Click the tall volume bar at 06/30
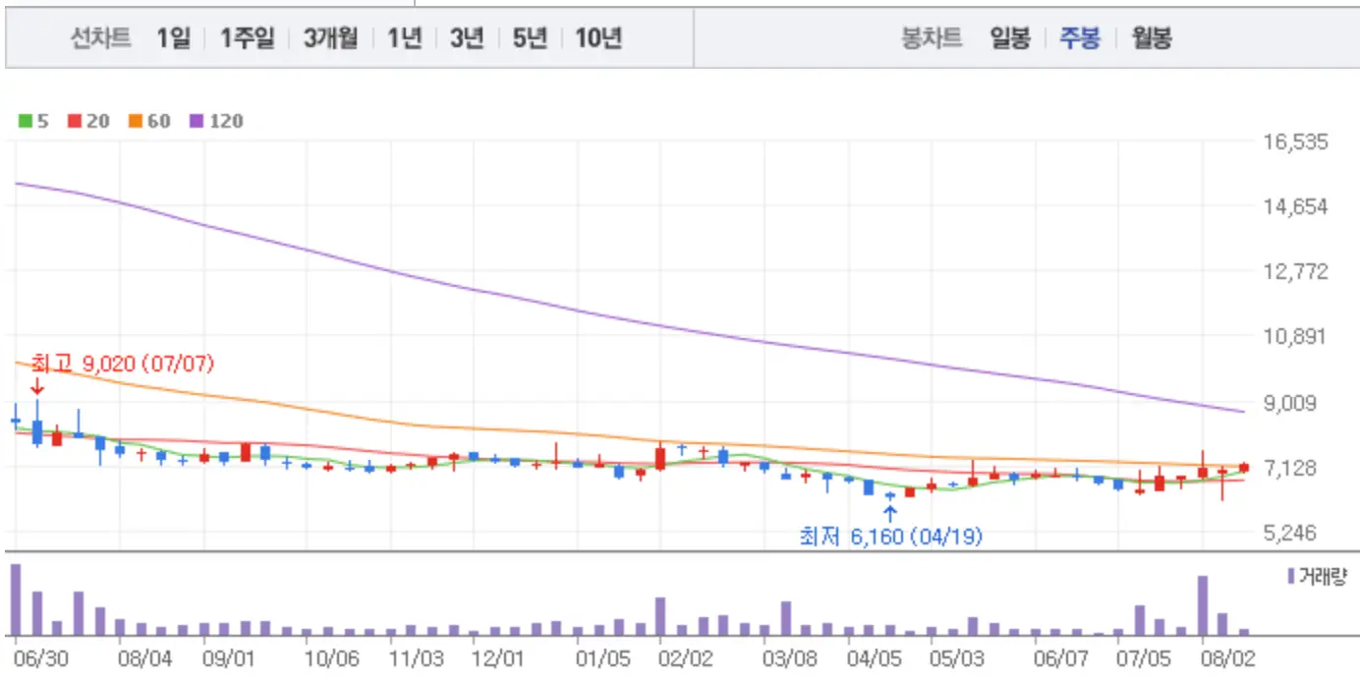Viewport: 1360px width, 680px height. click(16, 599)
